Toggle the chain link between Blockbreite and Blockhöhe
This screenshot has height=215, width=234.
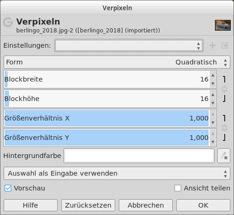coord(224,89)
